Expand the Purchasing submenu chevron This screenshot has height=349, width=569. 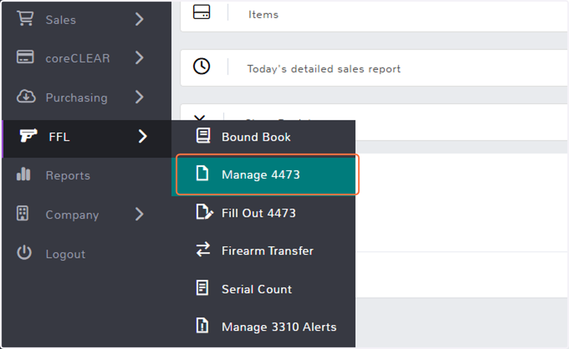coord(139,97)
